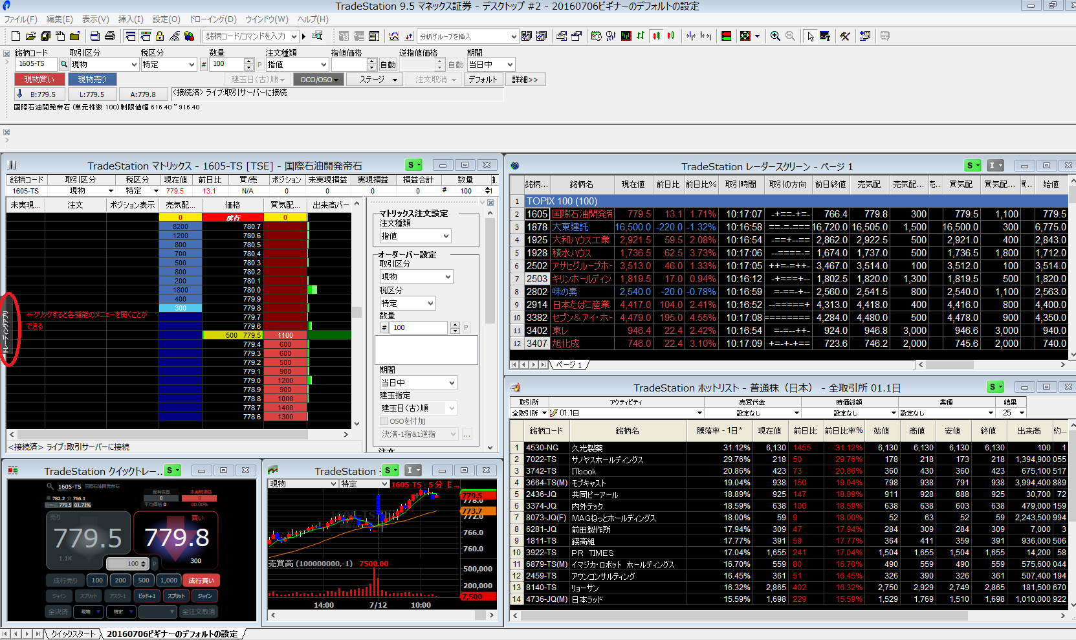Toggle the gray I button on chart window

tap(413, 470)
